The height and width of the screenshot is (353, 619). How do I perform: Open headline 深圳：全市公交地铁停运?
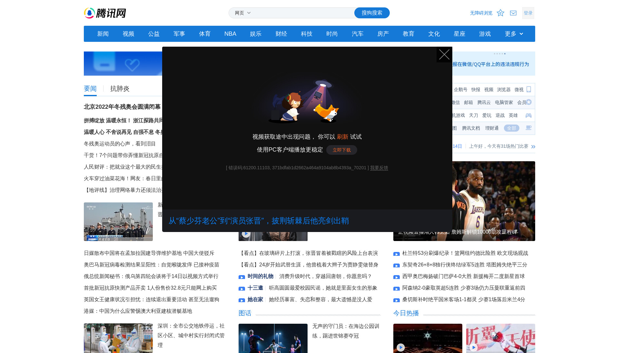(x=191, y=335)
